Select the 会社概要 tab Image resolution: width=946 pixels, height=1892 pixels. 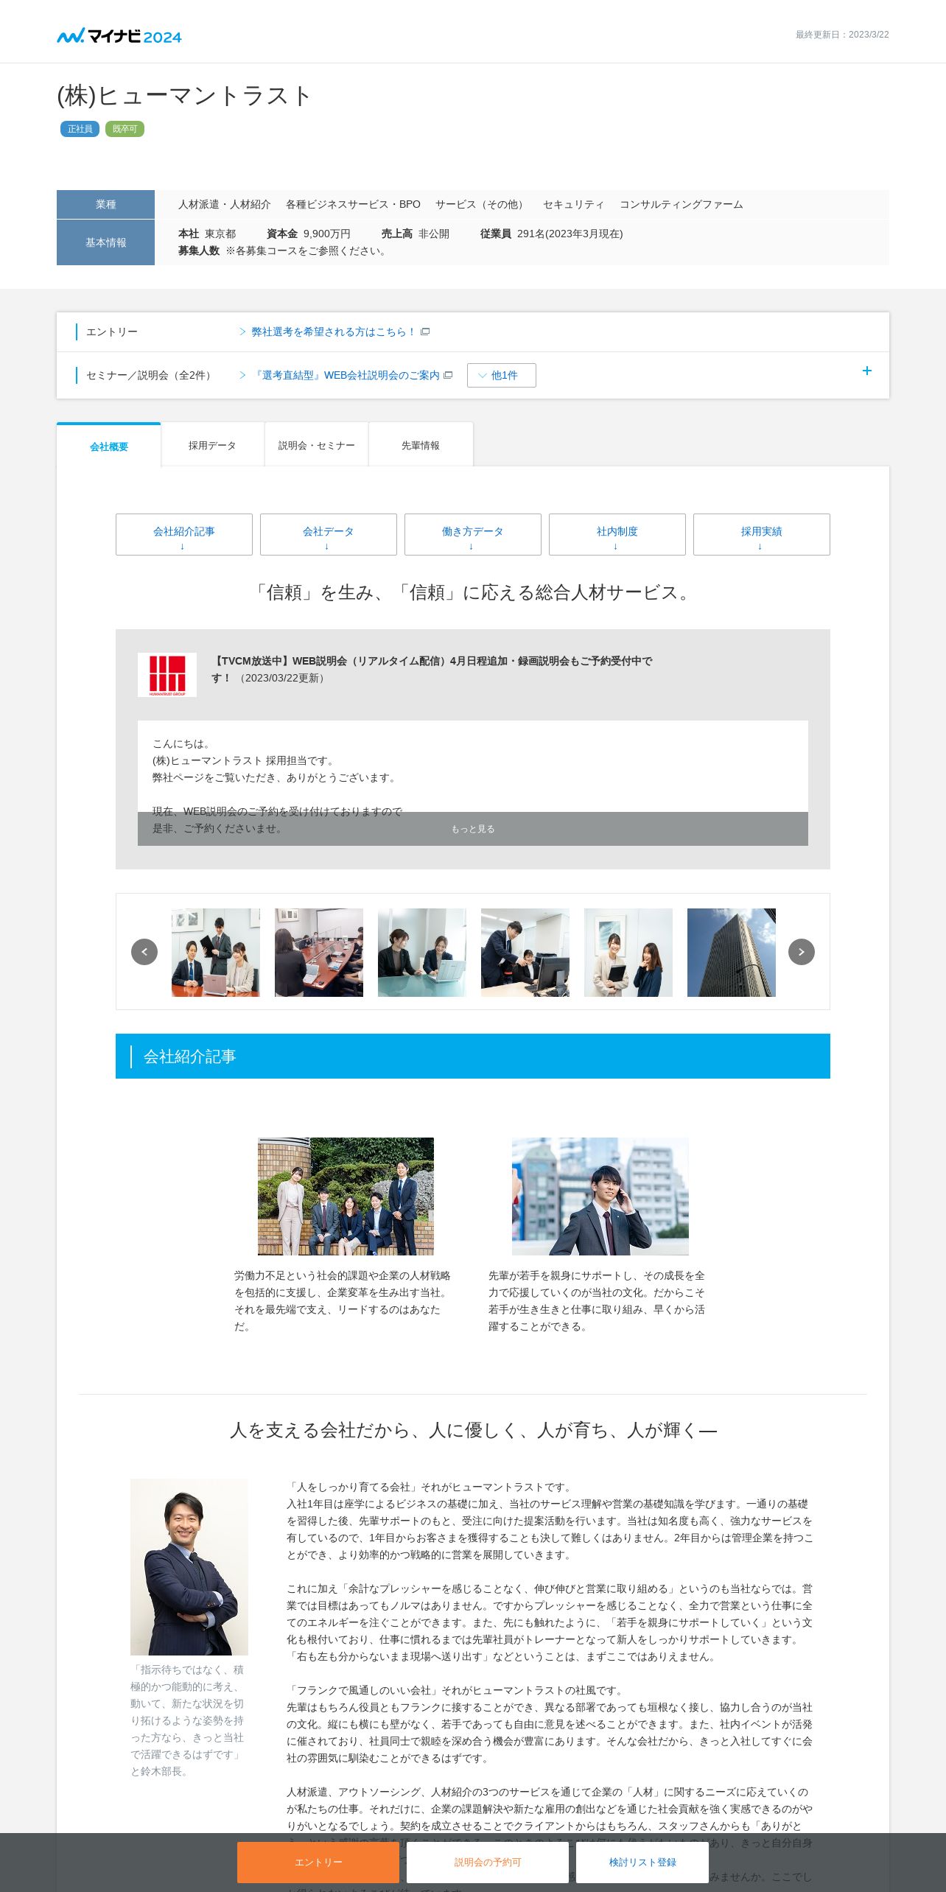coord(109,446)
